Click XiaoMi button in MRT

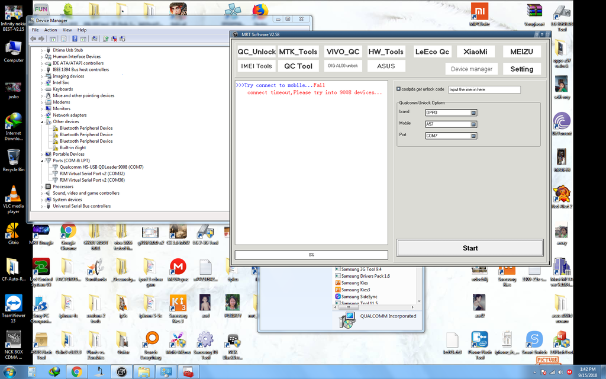click(x=475, y=52)
